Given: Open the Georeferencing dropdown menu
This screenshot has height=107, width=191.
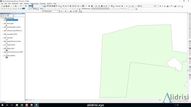Looking at the screenshot, I should click(x=86, y=9).
